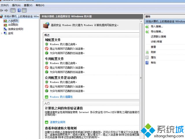Click green arrow icon beside Windows 防火墙属性
The width and height of the screenshot is (185, 139).
point(47,97)
